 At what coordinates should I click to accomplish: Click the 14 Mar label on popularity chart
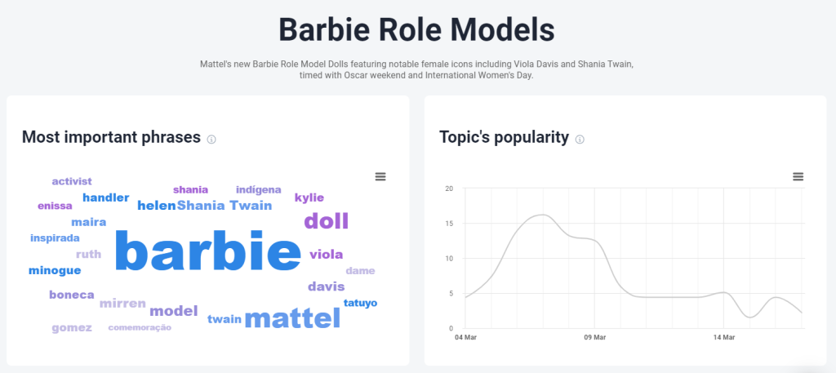(x=724, y=337)
